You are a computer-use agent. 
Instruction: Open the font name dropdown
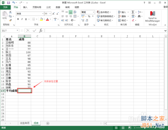43,14
